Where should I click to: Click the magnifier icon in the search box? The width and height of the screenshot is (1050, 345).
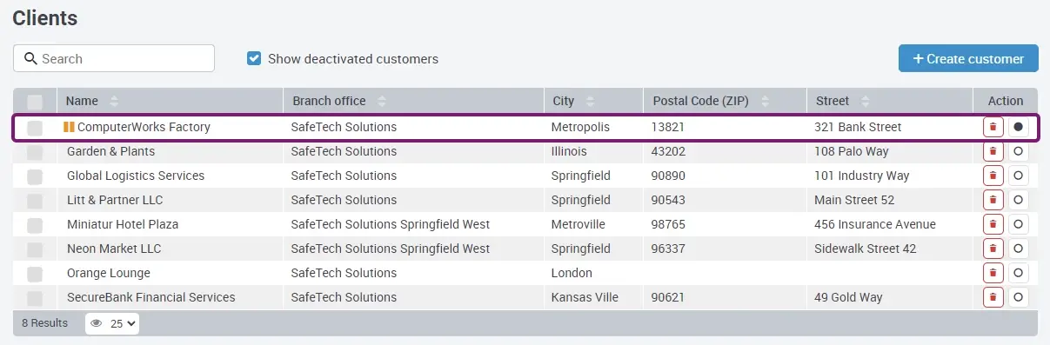[30, 58]
